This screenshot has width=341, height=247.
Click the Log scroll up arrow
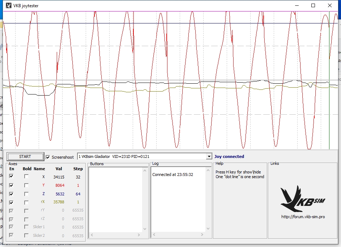click(x=208, y=171)
